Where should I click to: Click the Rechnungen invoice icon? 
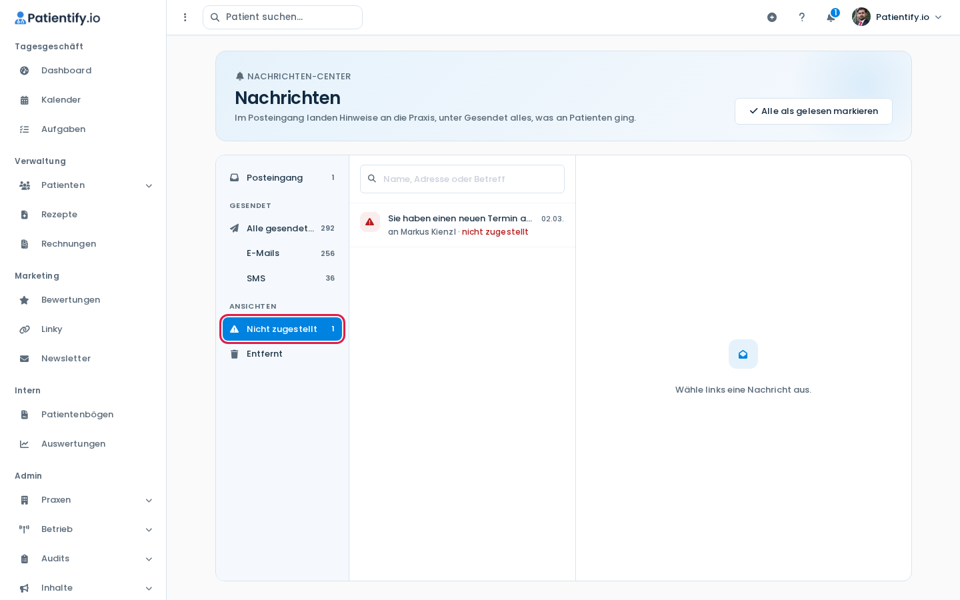(x=25, y=244)
